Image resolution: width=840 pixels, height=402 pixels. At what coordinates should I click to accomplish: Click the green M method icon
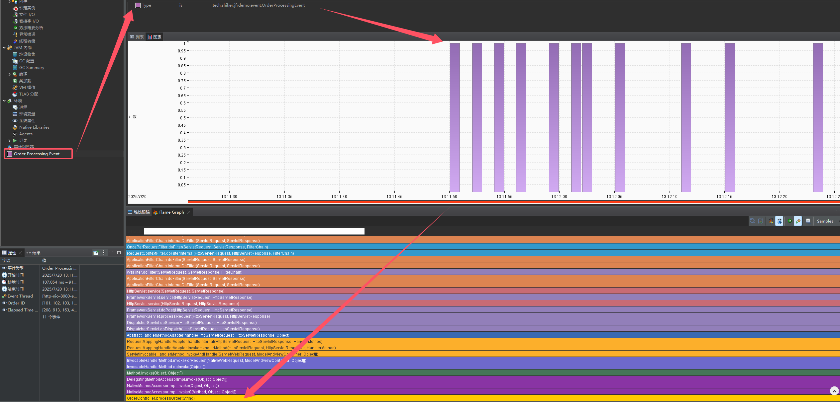[x=789, y=221]
